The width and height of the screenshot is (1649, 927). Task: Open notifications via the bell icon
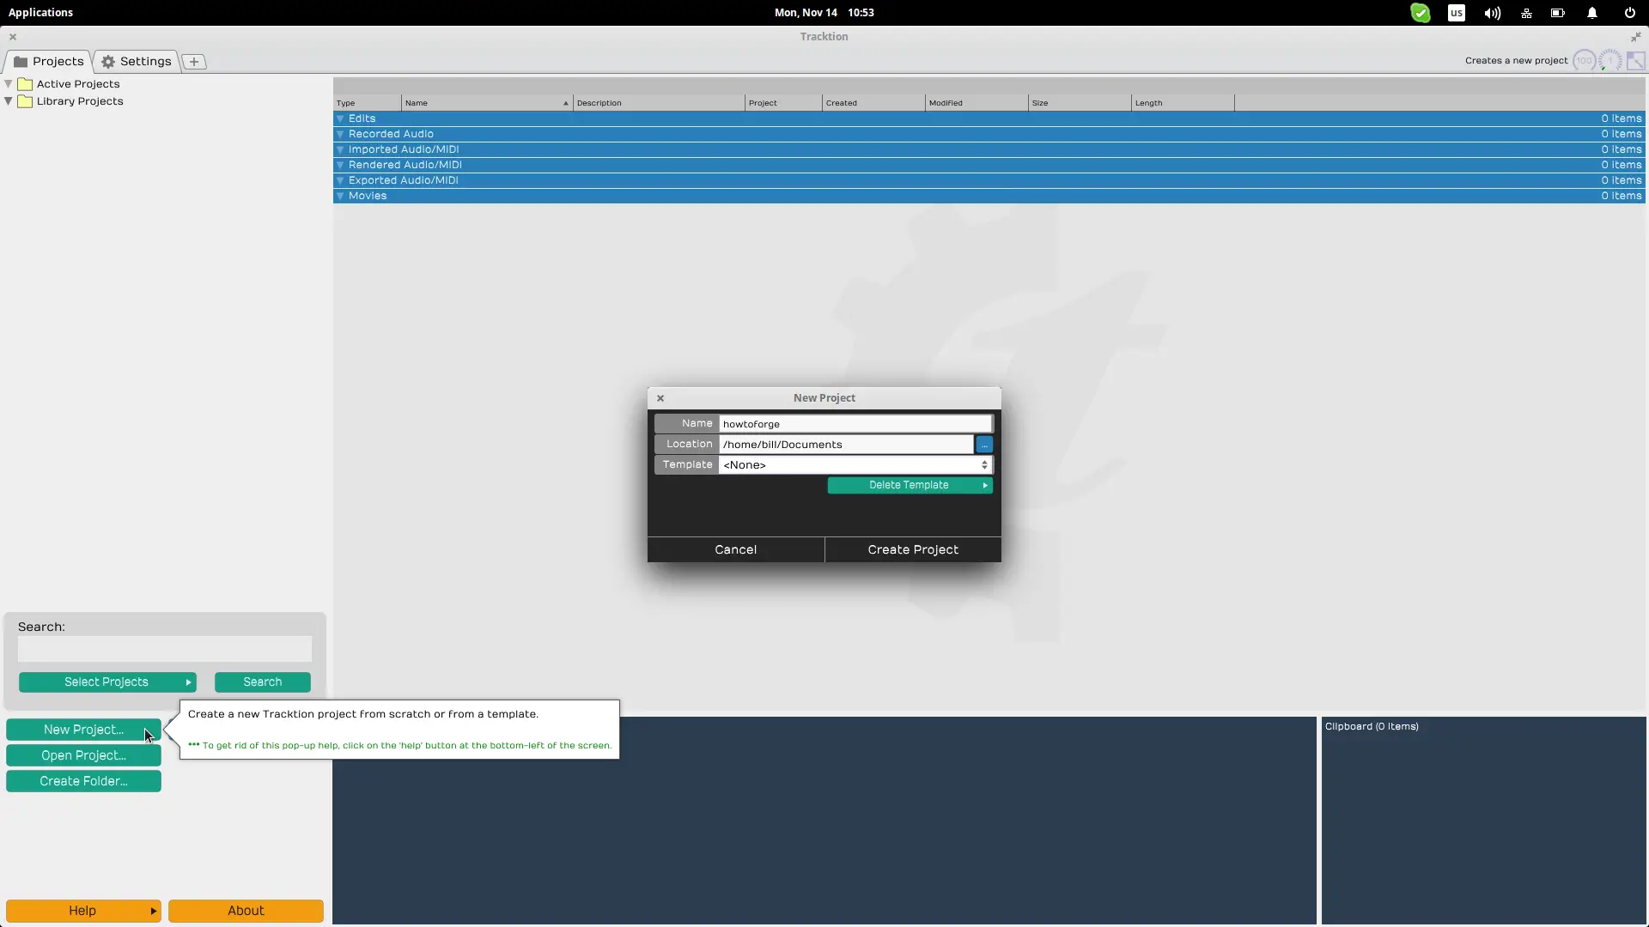(x=1592, y=13)
